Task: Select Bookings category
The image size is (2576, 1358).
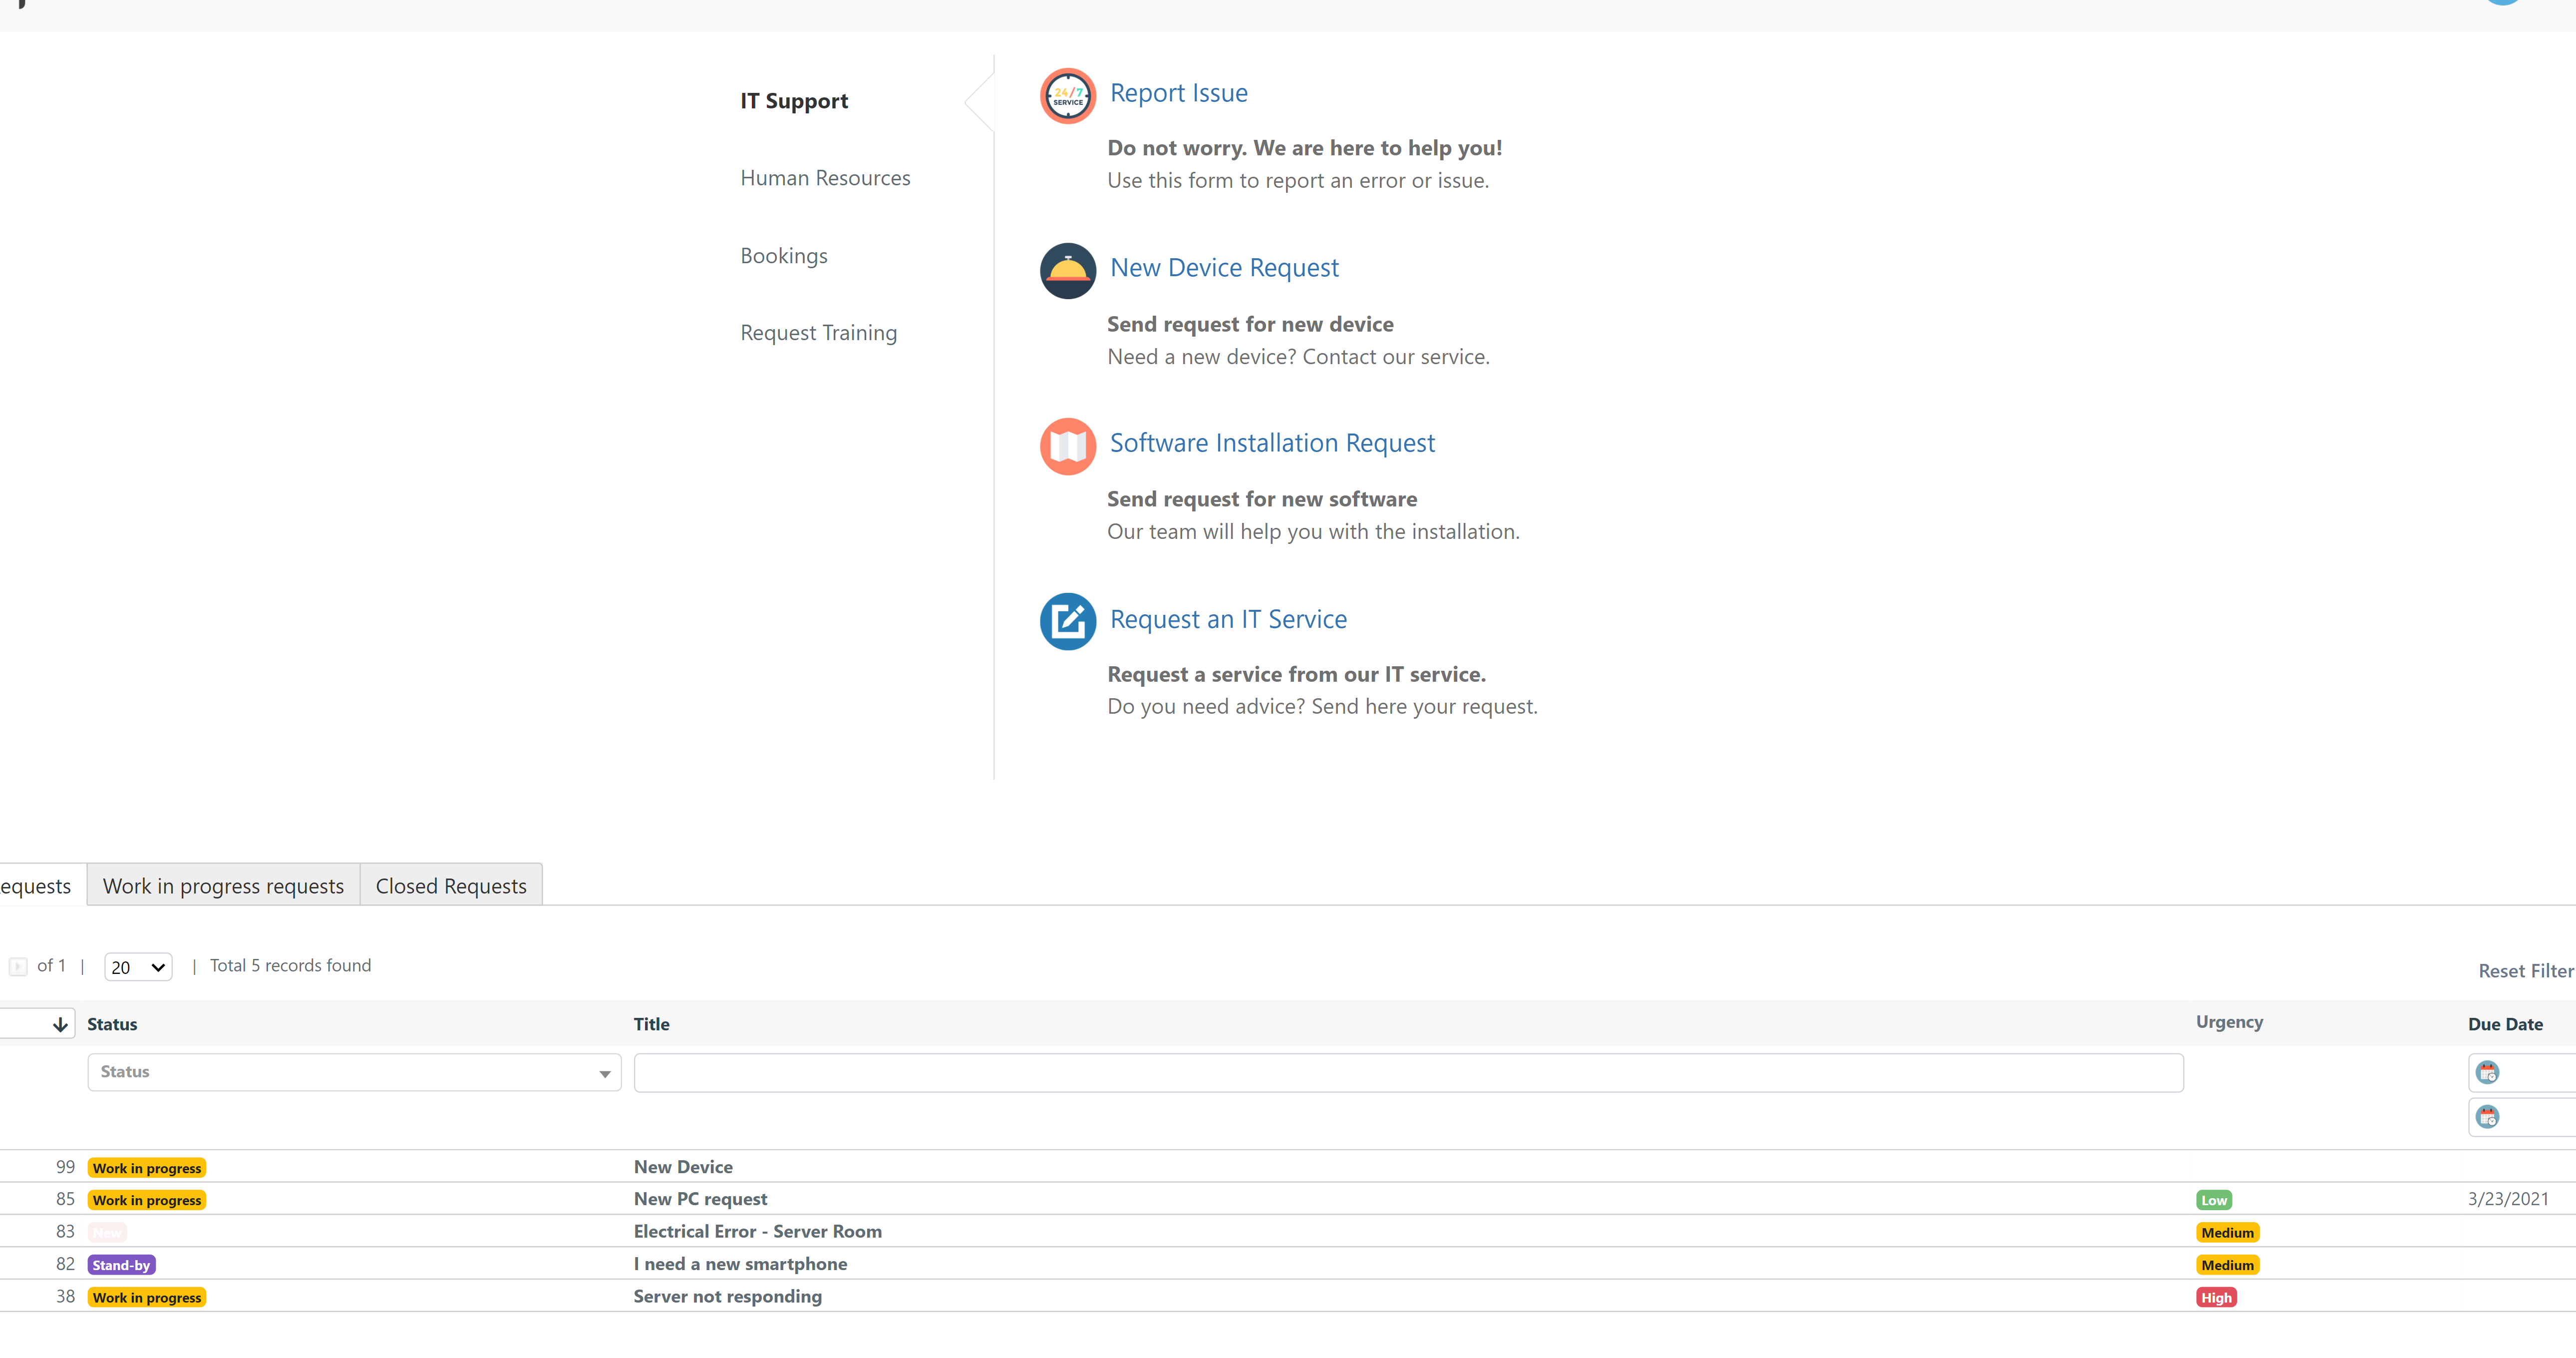Action: coord(783,256)
